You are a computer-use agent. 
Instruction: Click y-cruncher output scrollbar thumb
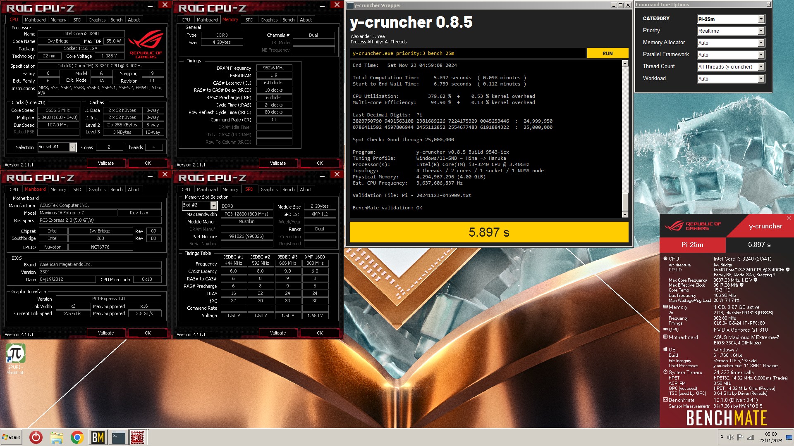tap(625, 203)
